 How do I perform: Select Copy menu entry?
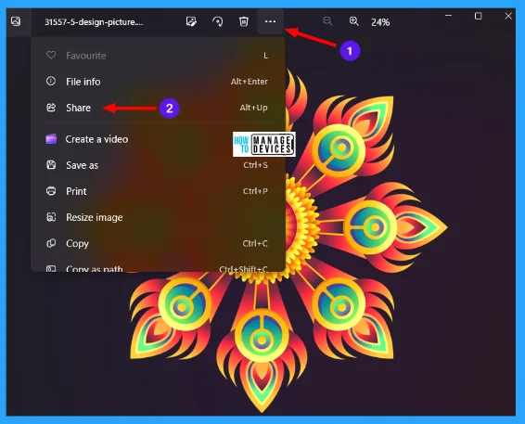[x=158, y=243]
